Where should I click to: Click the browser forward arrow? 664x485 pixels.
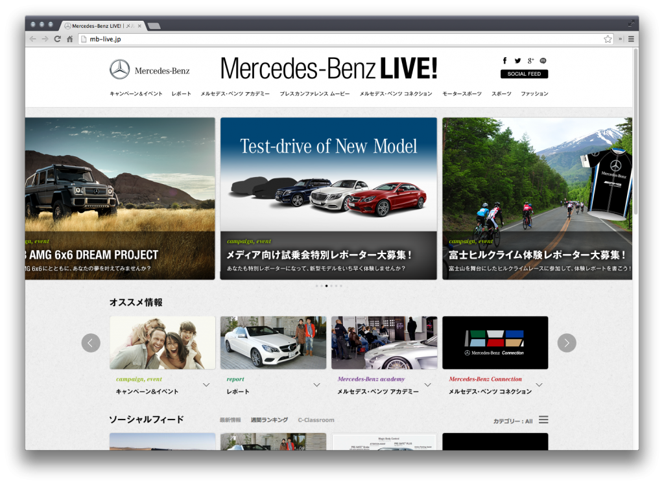pyautogui.click(x=45, y=39)
